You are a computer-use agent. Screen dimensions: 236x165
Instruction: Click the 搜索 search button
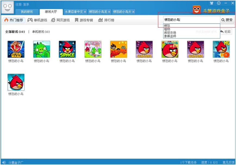[x=227, y=20]
